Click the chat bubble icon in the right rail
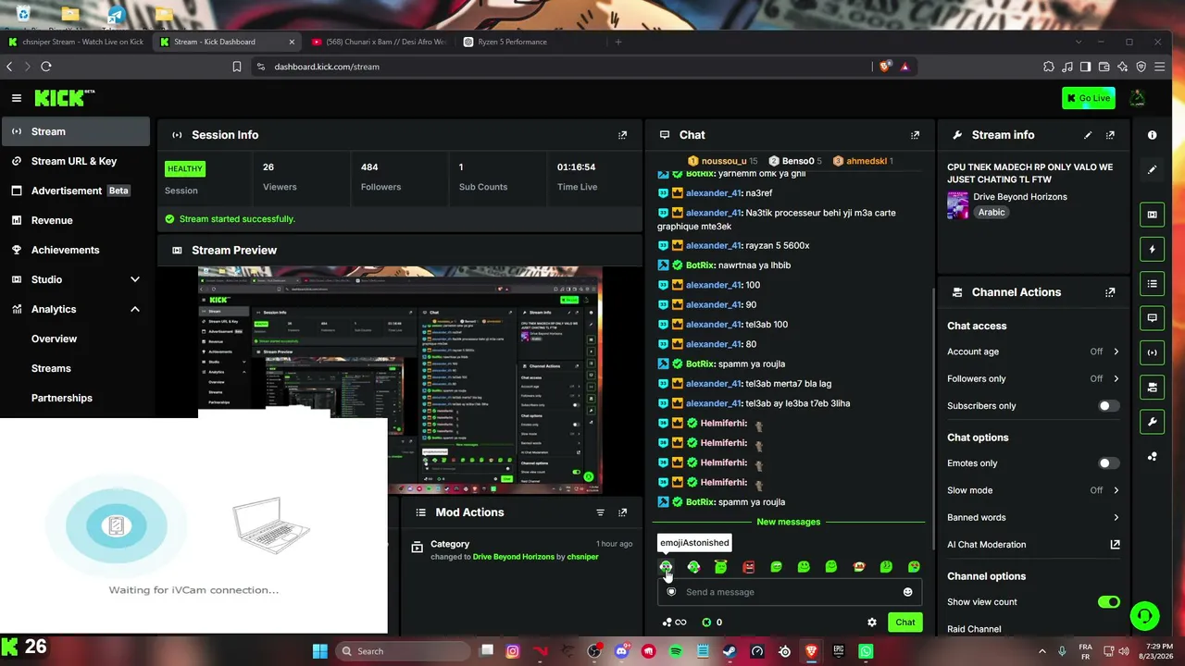The image size is (1185, 666). click(x=1152, y=318)
